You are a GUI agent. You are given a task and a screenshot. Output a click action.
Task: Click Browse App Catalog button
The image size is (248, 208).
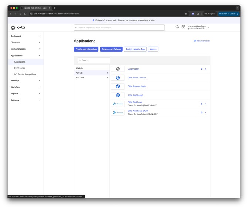point(111,49)
